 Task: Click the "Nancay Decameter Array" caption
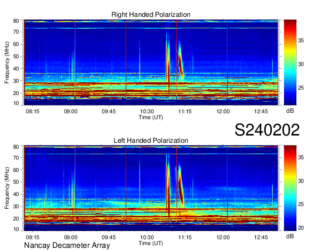(67, 245)
